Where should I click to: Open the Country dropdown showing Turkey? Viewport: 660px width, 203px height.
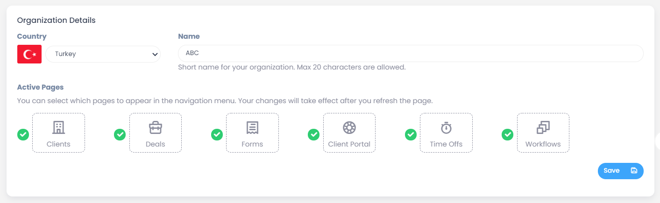tap(103, 54)
